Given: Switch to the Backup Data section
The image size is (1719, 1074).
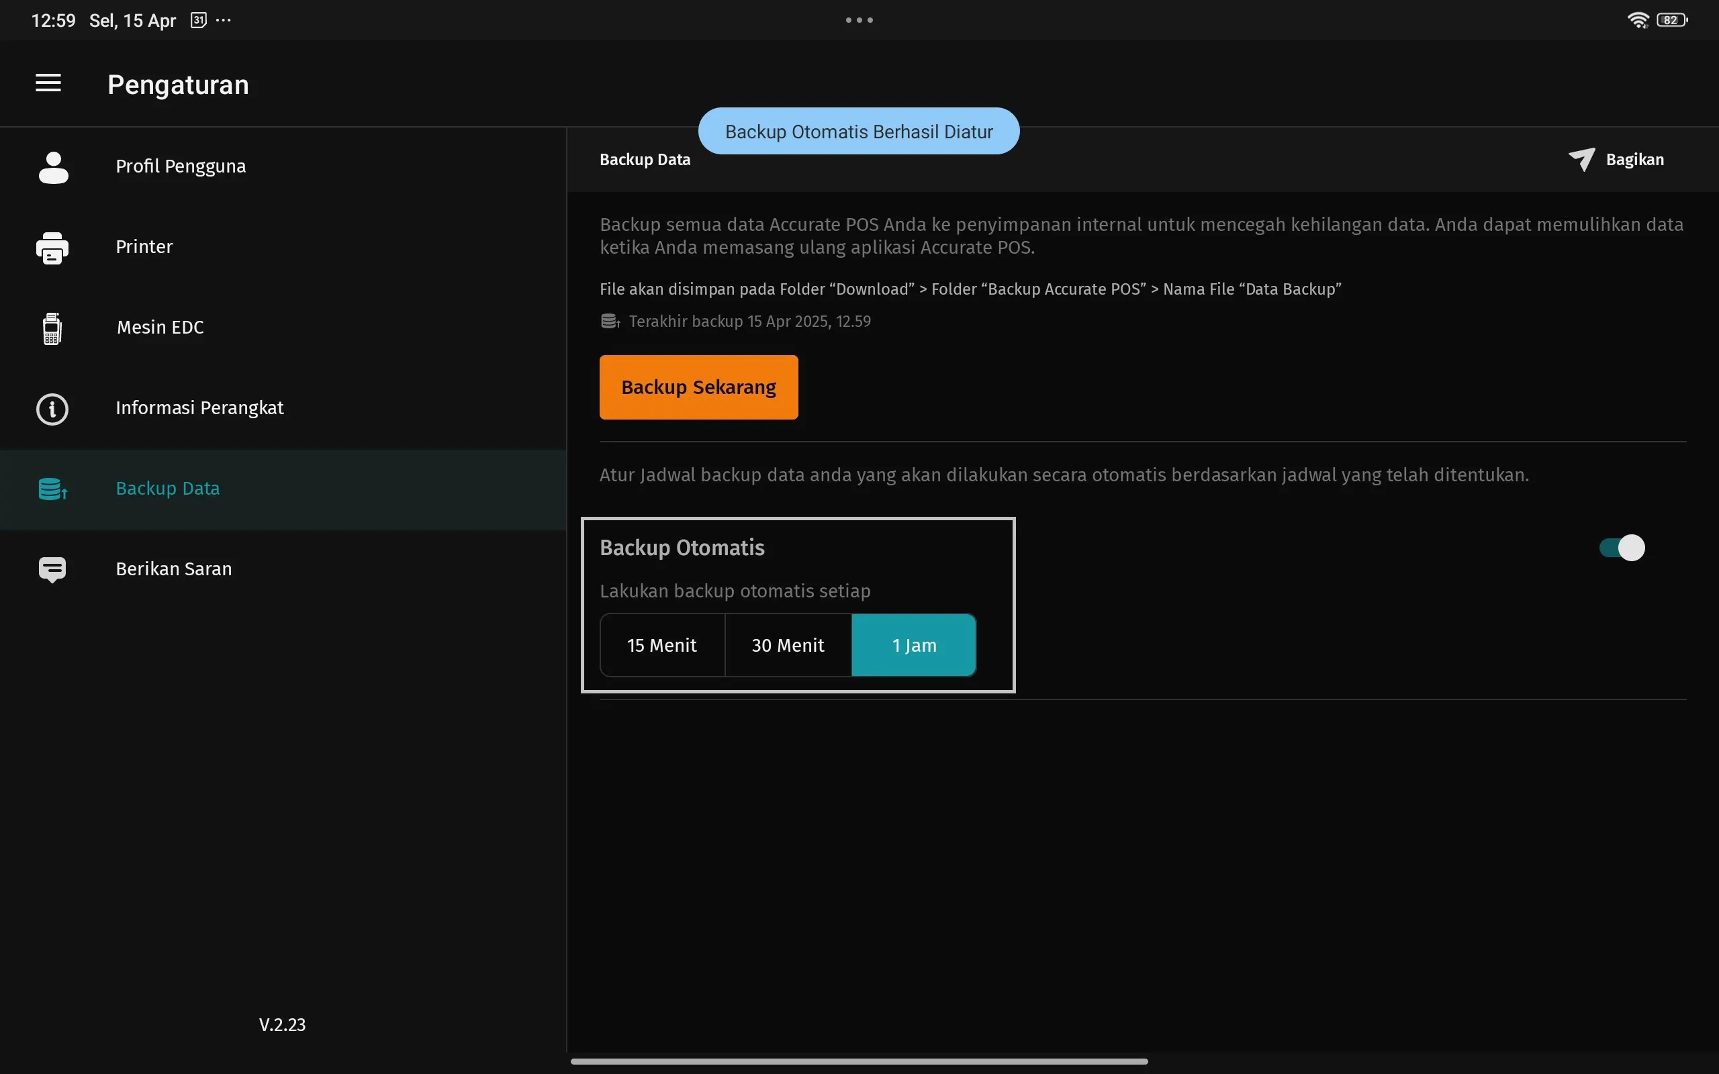Looking at the screenshot, I should click(x=168, y=489).
